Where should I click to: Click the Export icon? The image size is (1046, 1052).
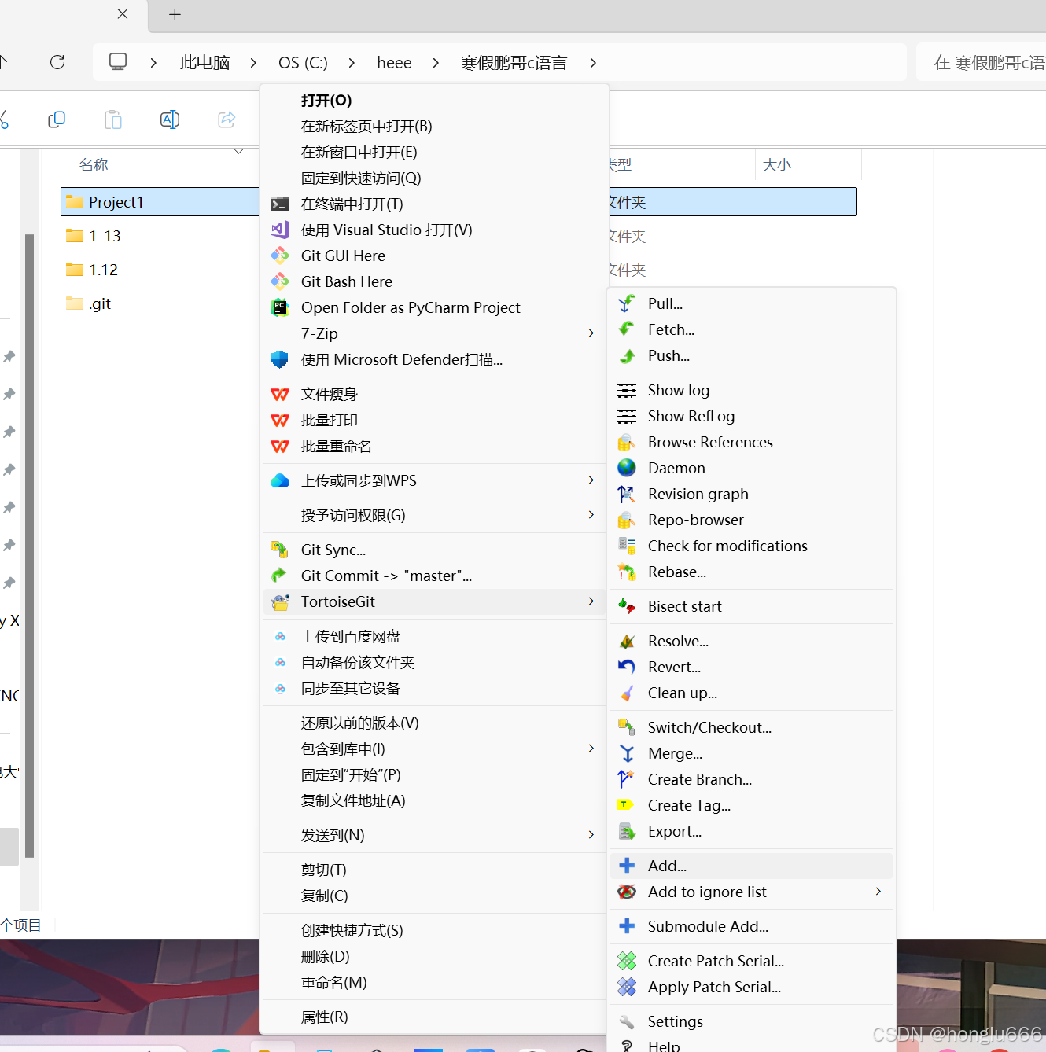(627, 831)
